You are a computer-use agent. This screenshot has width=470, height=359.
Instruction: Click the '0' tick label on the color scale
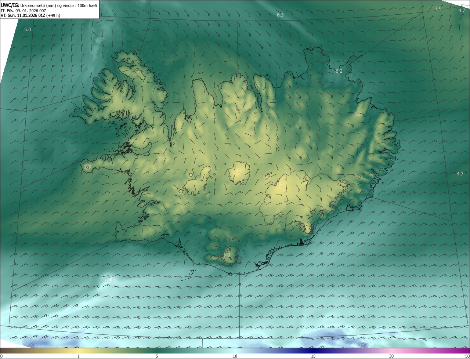(1, 356)
